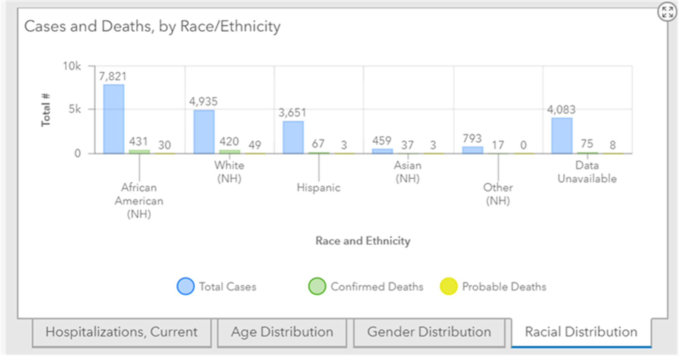680x357 pixels.
Task: Click the Racial Distribution tab
Action: [x=581, y=332]
